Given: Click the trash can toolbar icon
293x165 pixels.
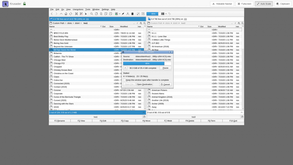Looking at the screenshot, I should 132,14.
